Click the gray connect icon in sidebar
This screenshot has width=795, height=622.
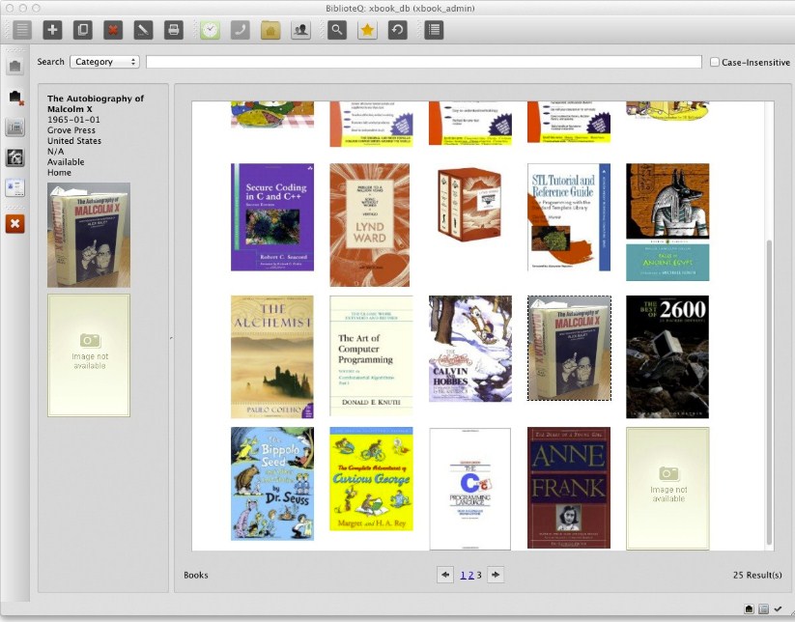click(14, 66)
